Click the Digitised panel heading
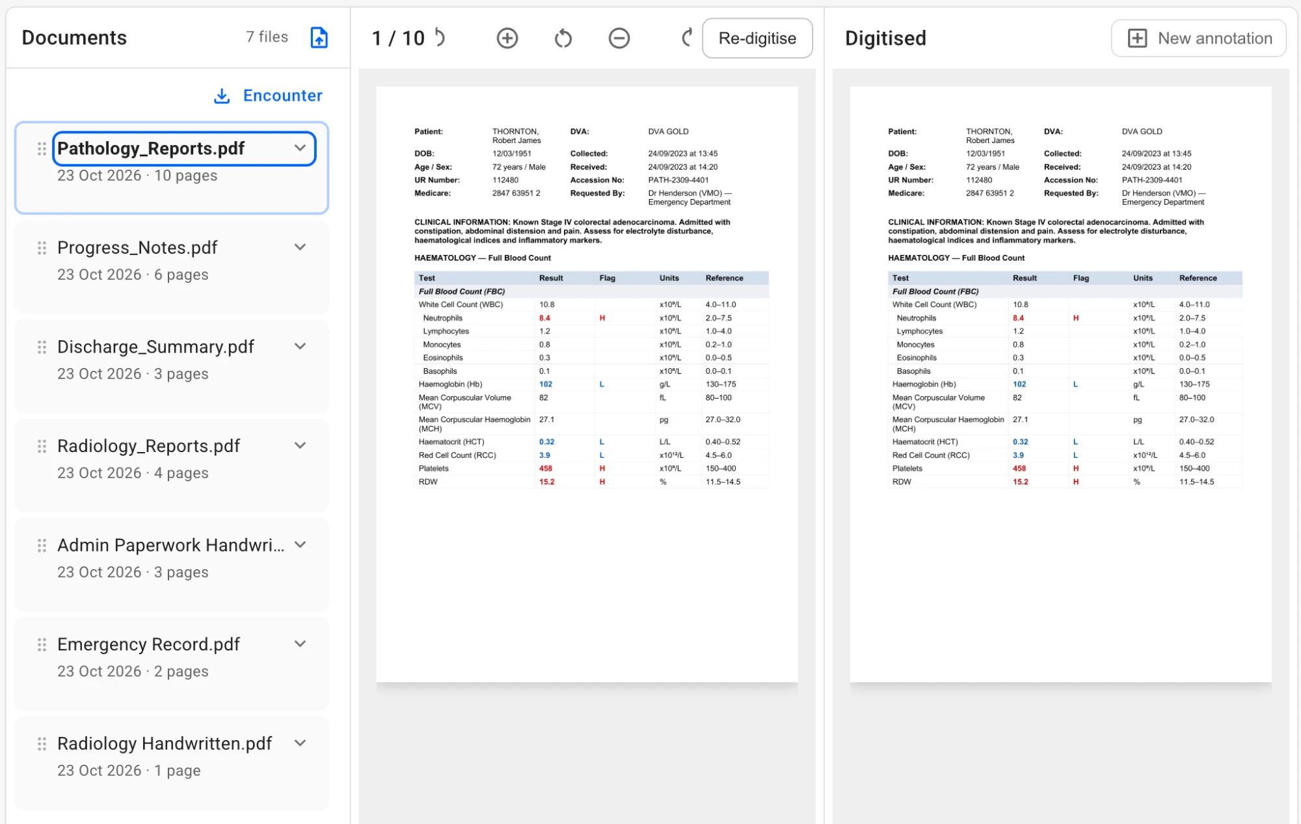1301x824 pixels. (x=885, y=38)
